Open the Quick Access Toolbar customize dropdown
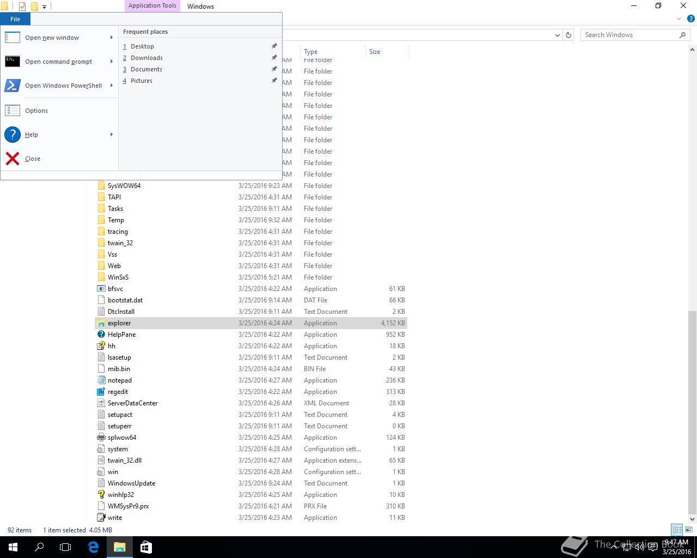Image resolution: width=697 pixels, height=558 pixels. (x=45, y=7)
